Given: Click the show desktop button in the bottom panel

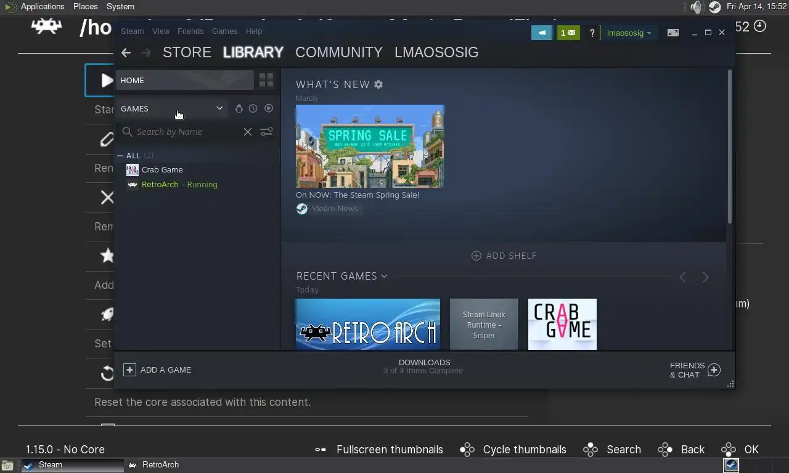Looking at the screenshot, I should point(6,466).
